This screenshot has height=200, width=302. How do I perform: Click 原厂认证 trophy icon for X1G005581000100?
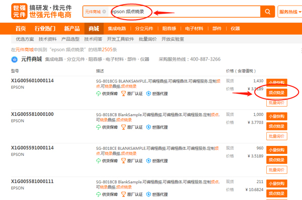(123, 127)
